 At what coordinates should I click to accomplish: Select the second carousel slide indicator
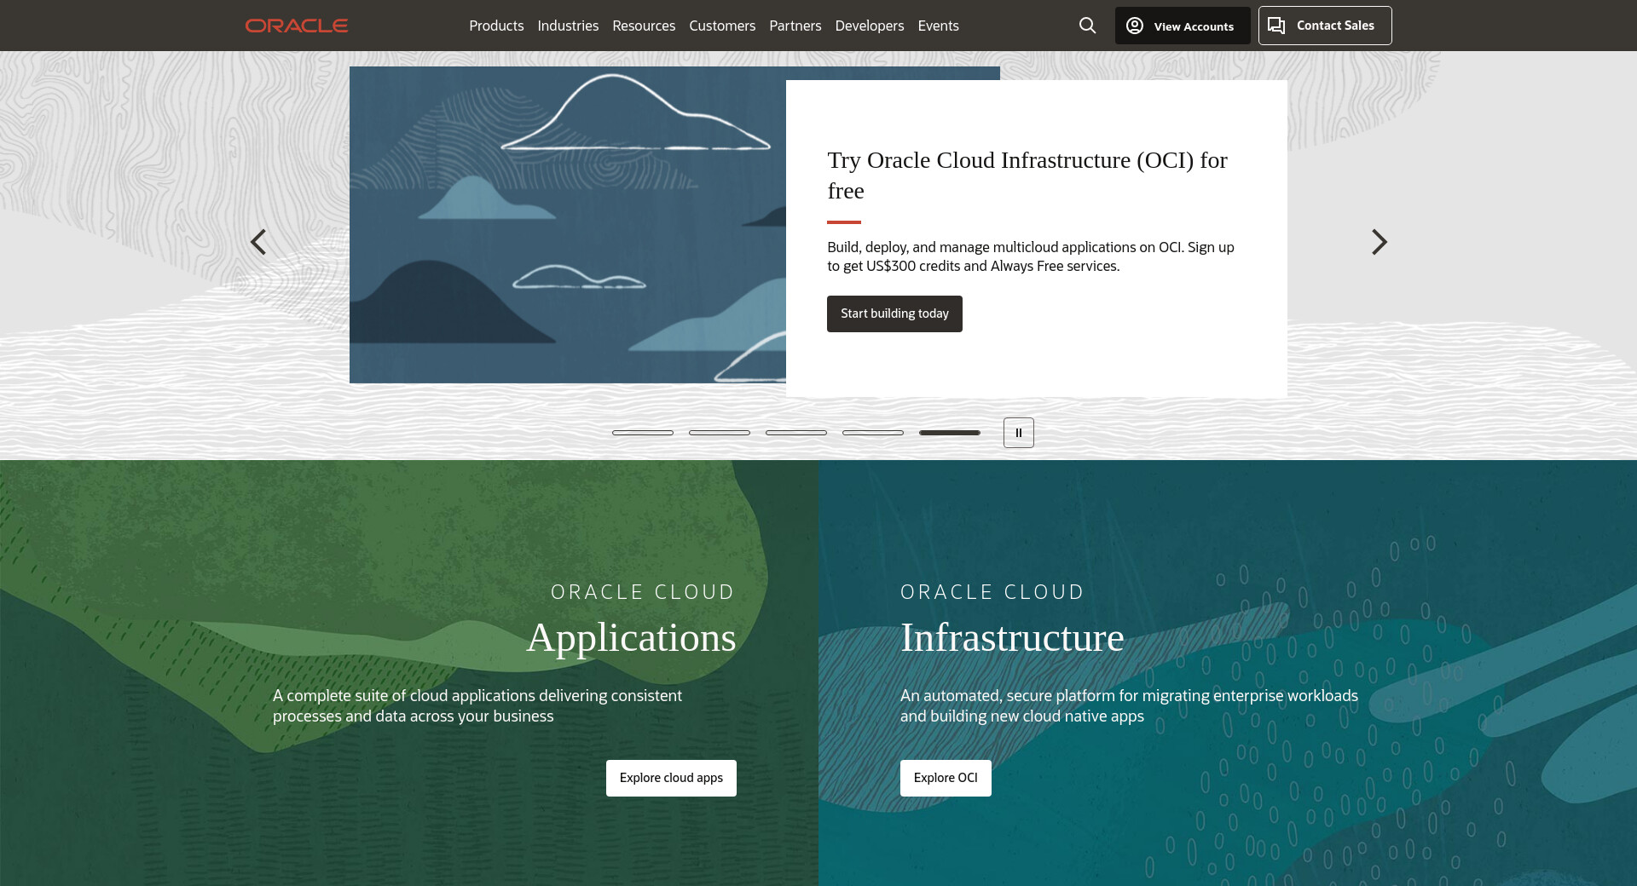[x=720, y=433]
